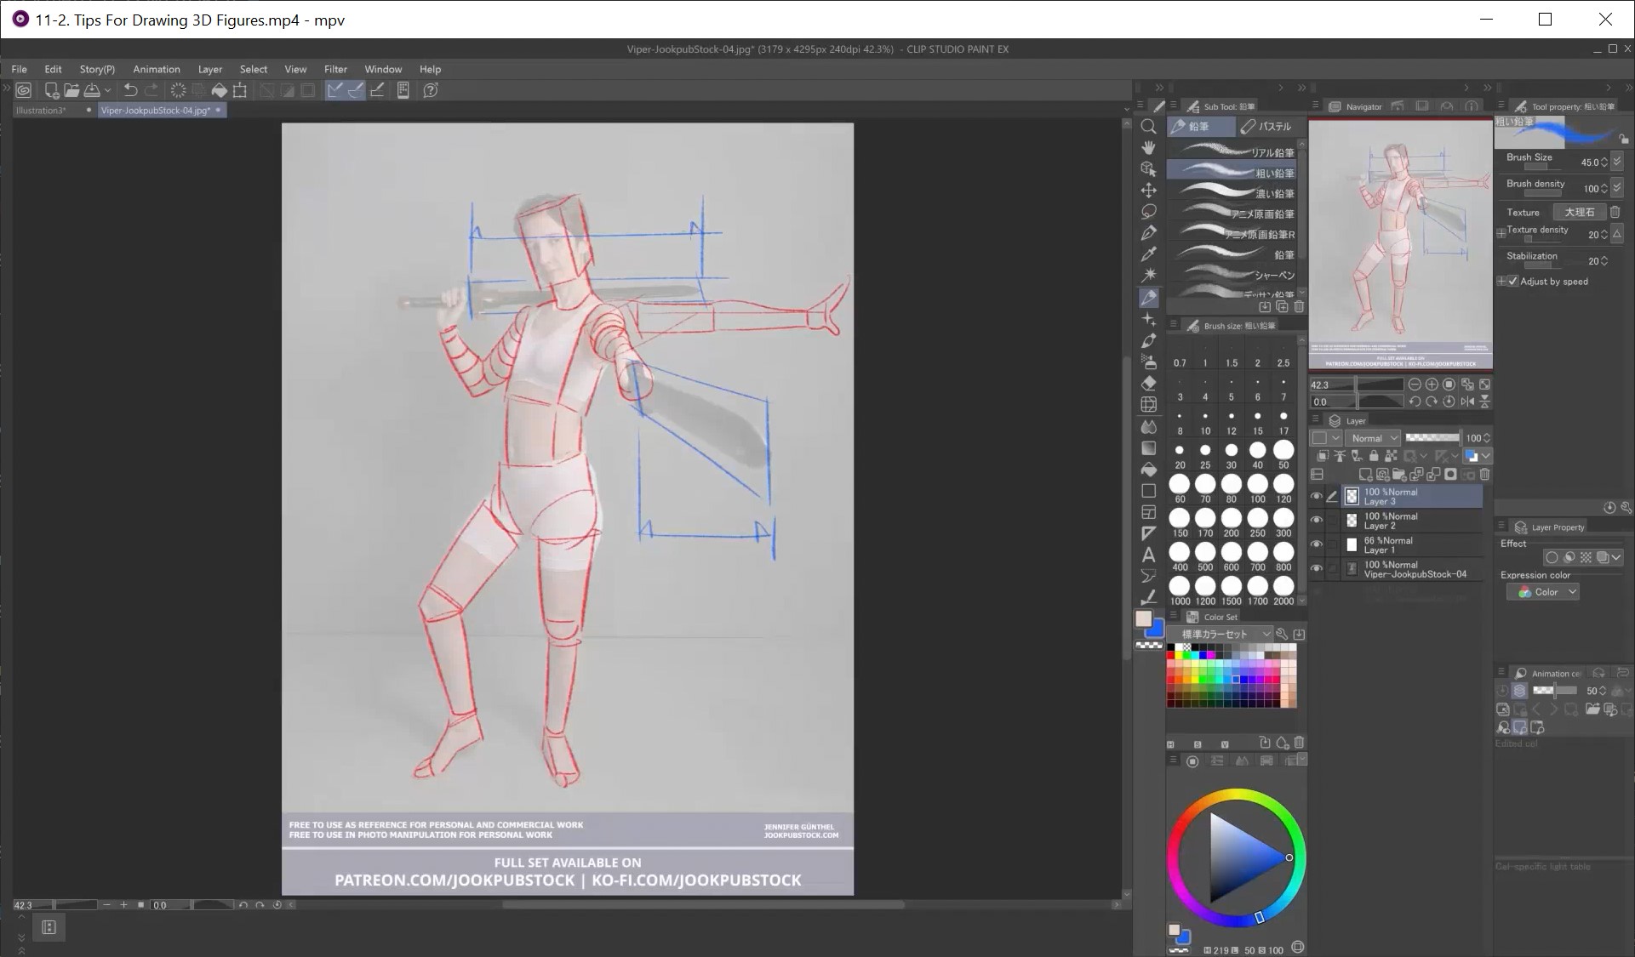
Task: Click New raster layer icon
Action: pos(1365,474)
